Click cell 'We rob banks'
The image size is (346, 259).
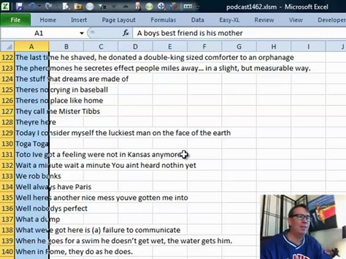(x=32, y=176)
